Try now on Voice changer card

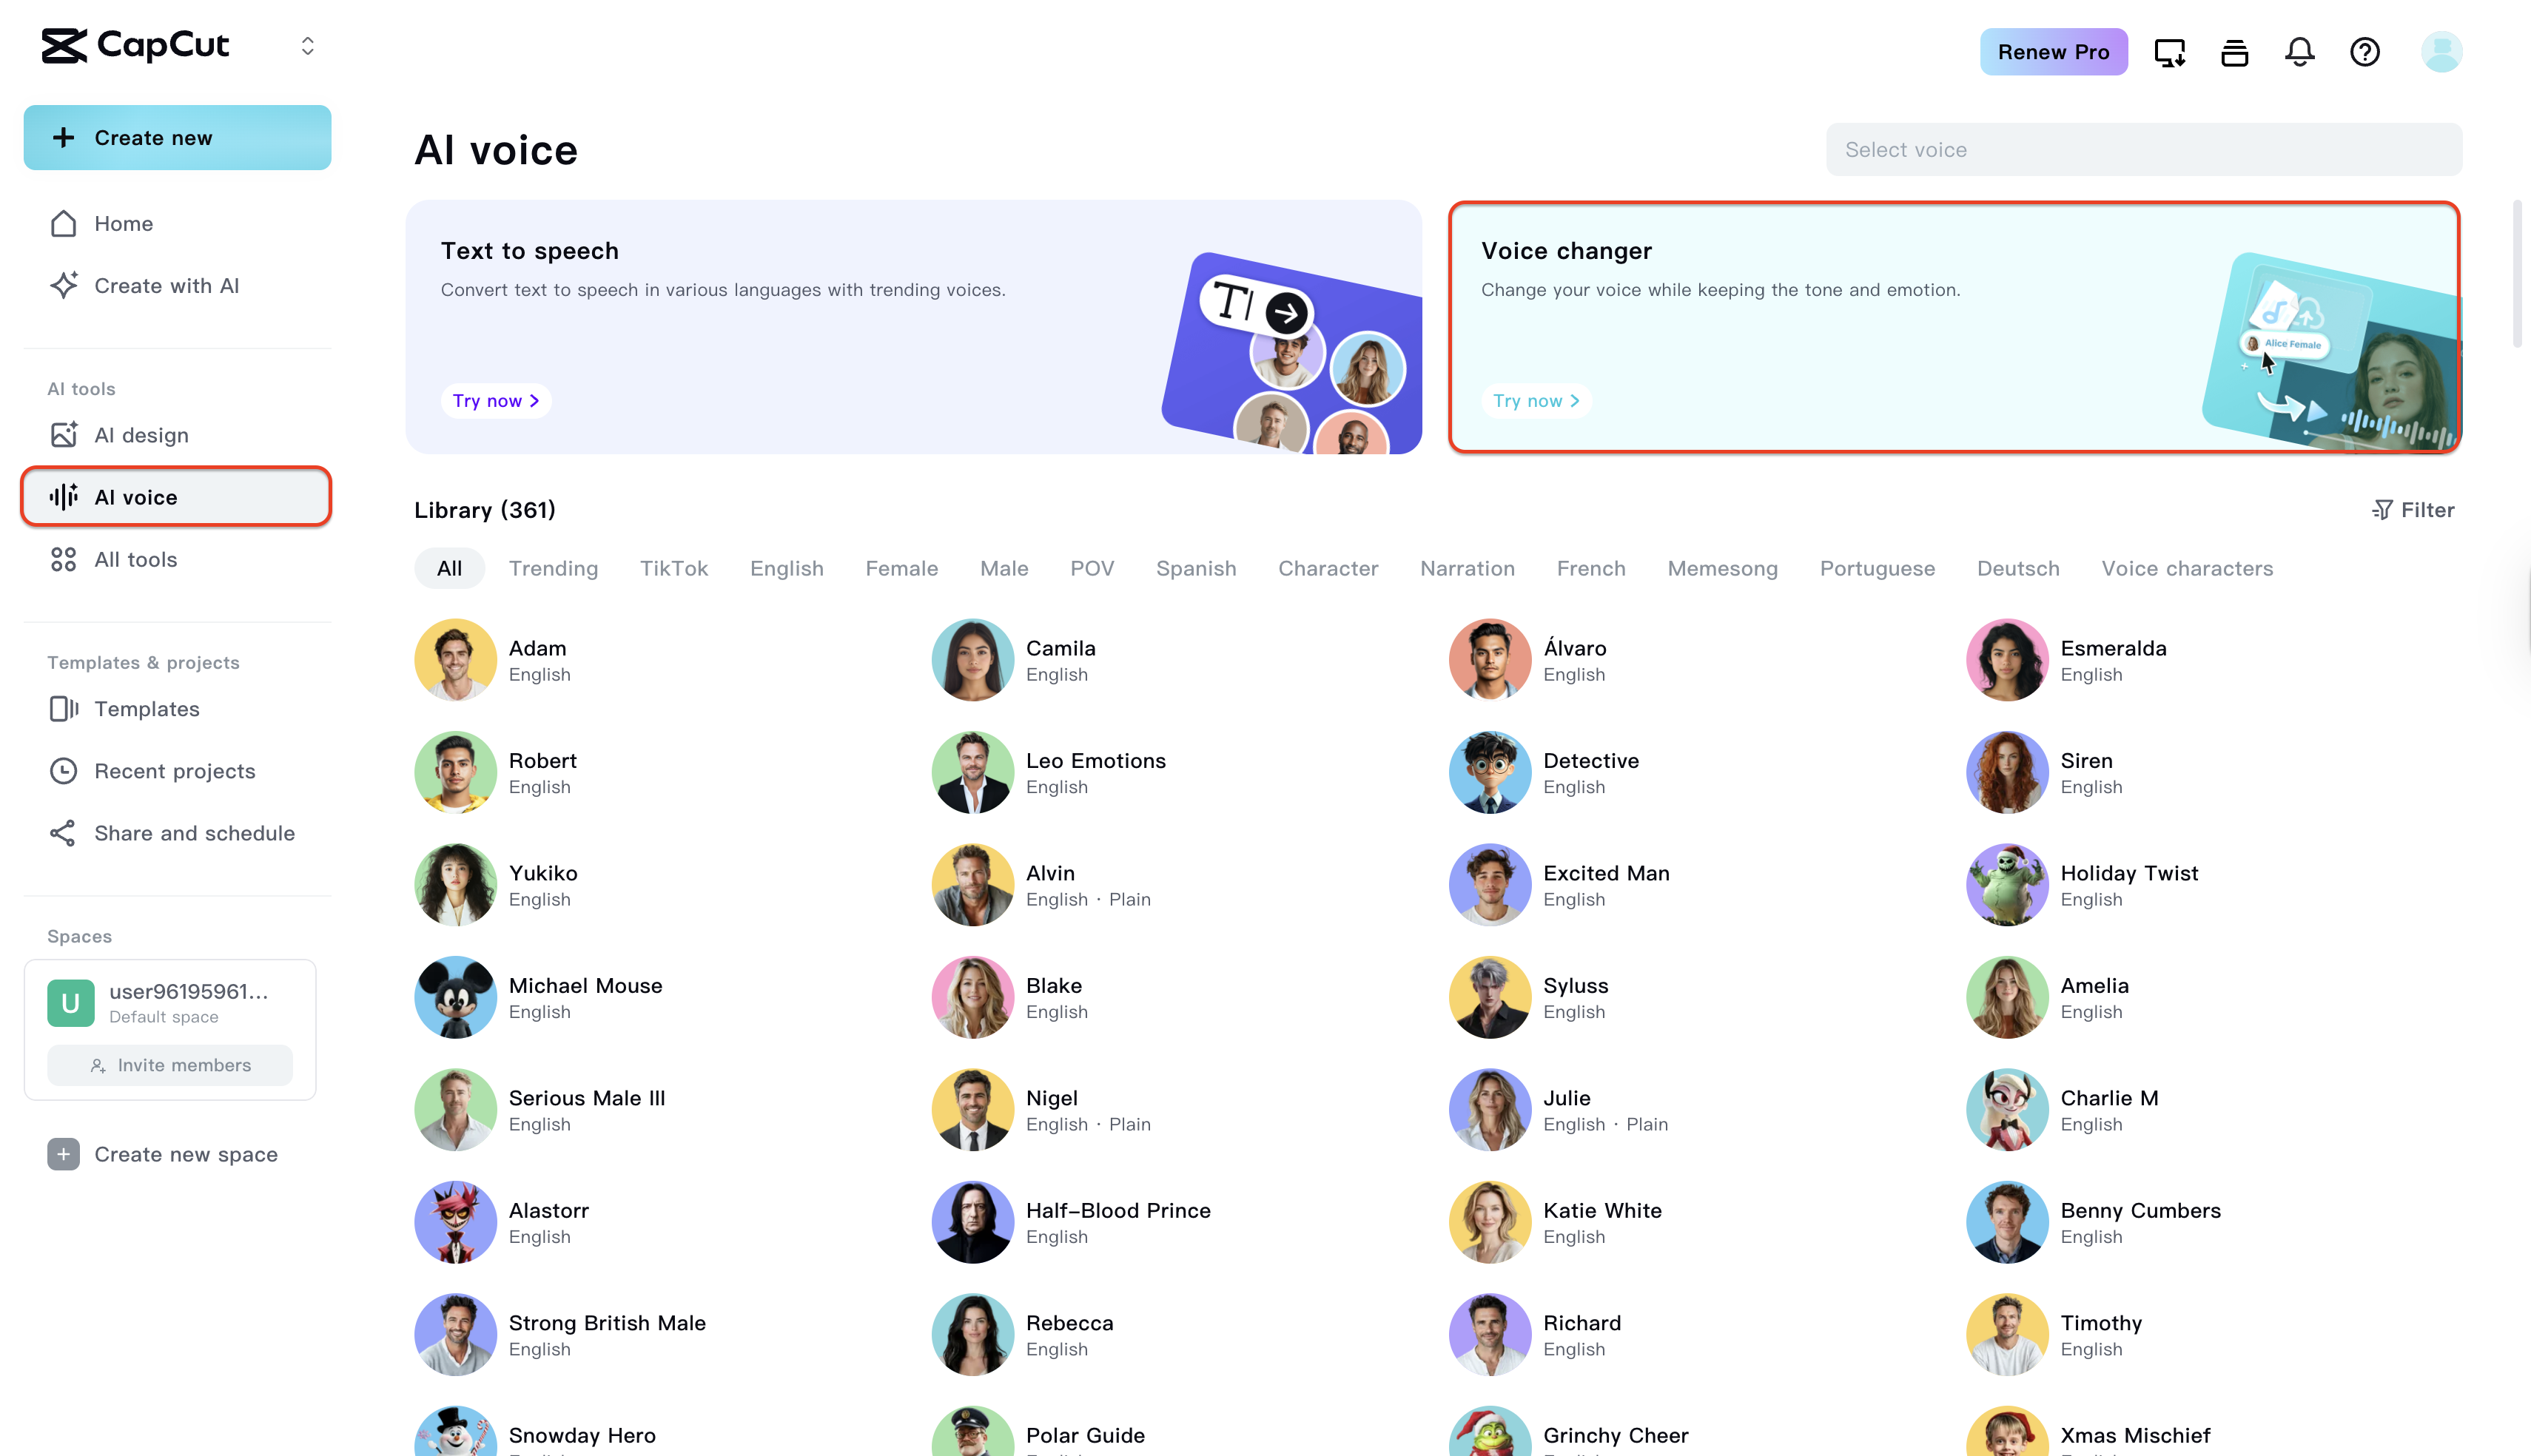click(x=1535, y=401)
